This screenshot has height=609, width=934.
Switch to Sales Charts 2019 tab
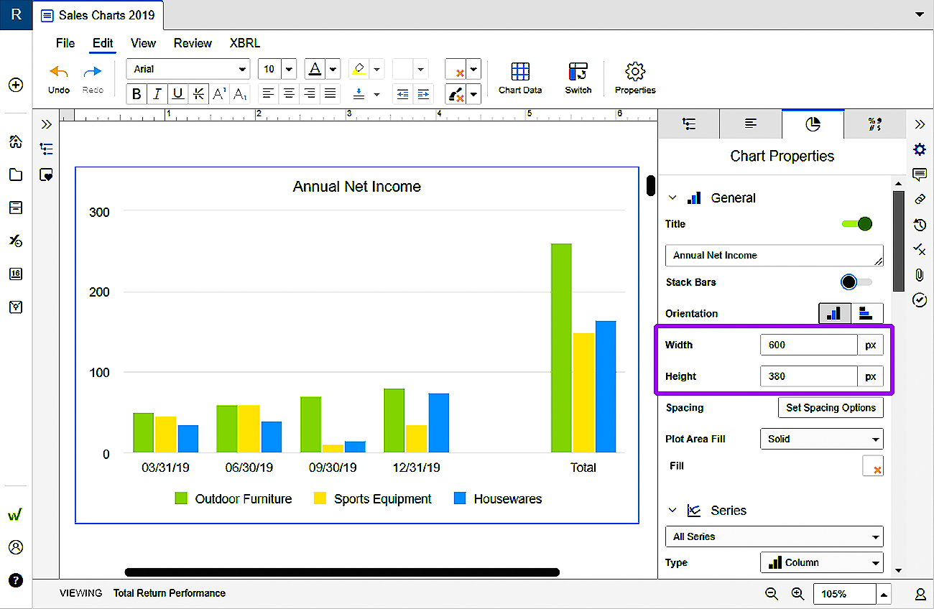tap(99, 15)
